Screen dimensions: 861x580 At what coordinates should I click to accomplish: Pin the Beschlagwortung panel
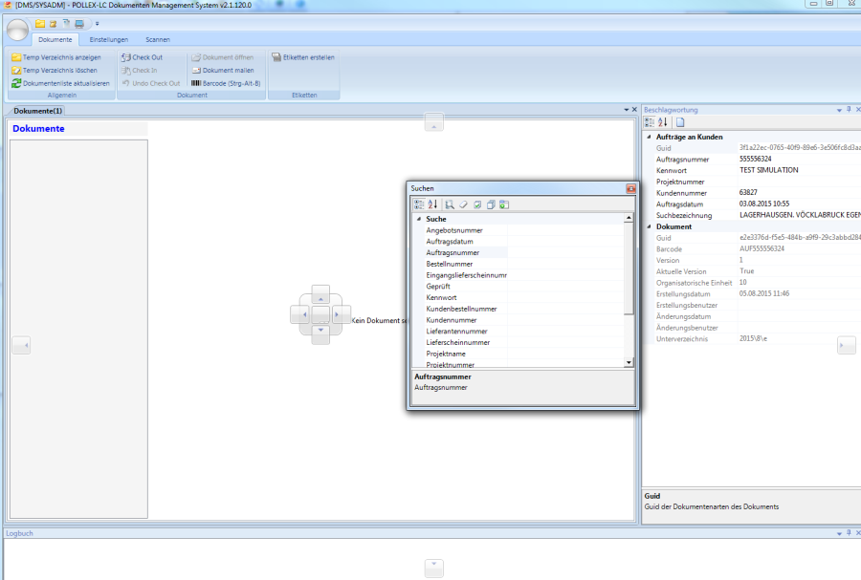pos(850,110)
